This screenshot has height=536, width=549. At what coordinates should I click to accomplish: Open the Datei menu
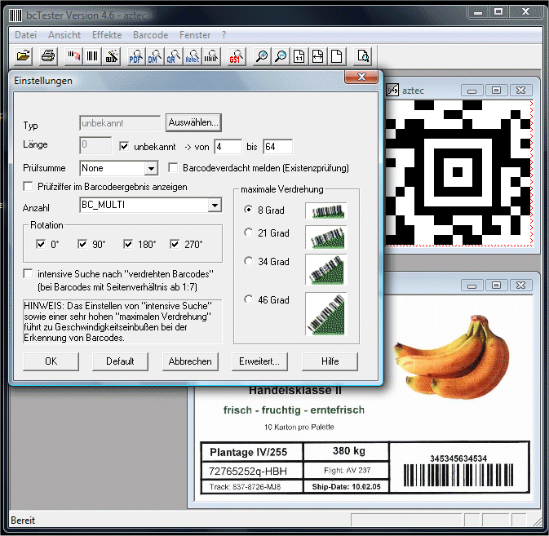(25, 35)
